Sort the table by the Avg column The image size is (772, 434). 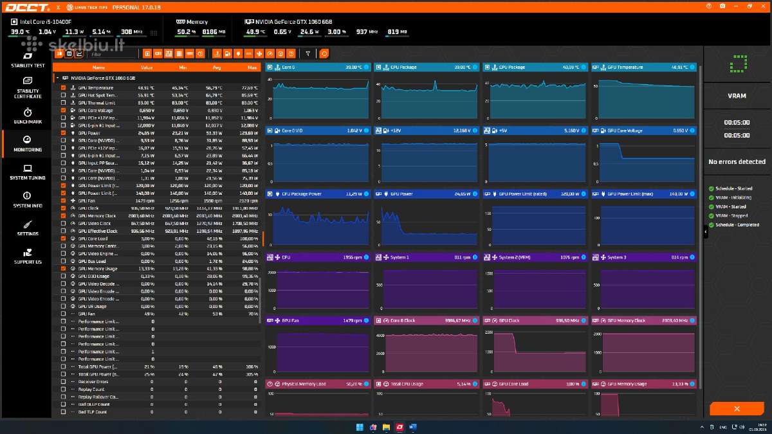click(x=217, y=67)
